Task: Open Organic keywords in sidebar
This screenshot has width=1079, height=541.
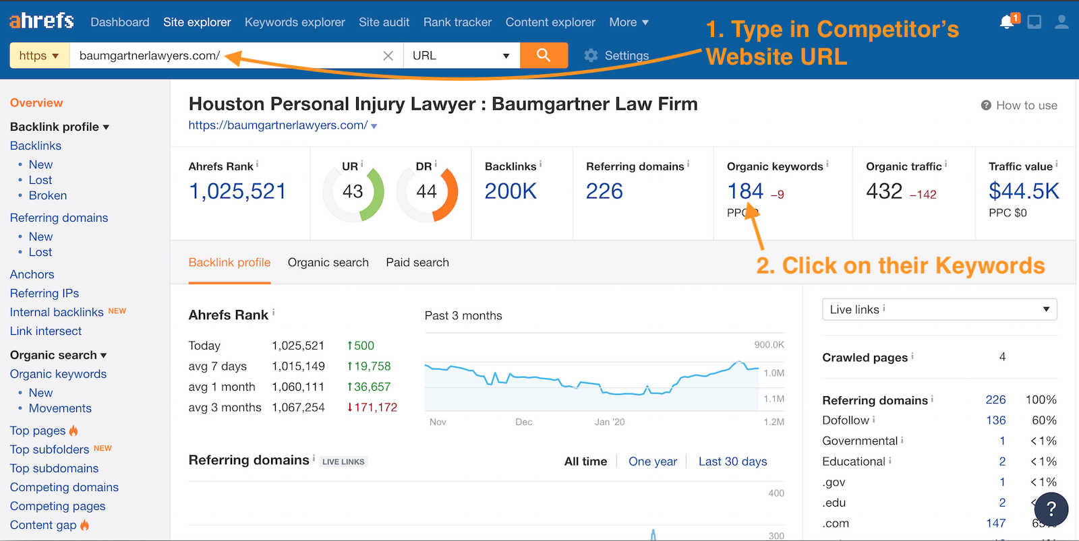Action: tap(58, 374)
